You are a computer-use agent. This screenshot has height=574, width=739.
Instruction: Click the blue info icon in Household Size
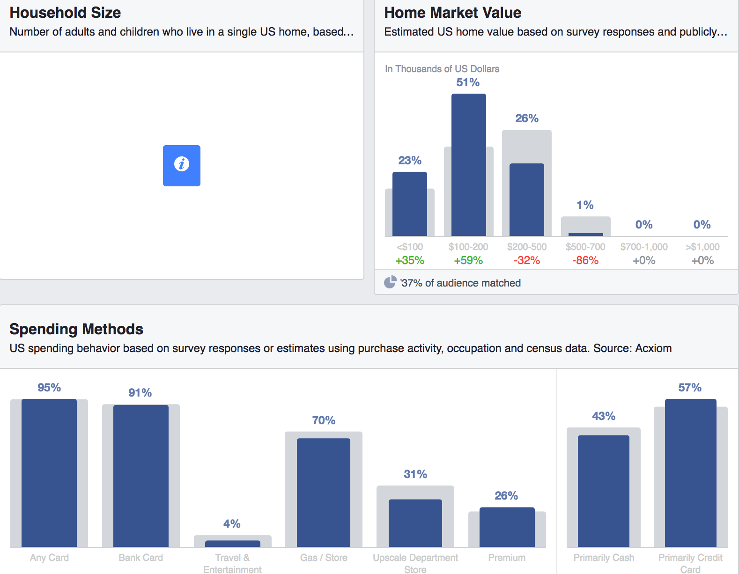click(x=182, y=166)
